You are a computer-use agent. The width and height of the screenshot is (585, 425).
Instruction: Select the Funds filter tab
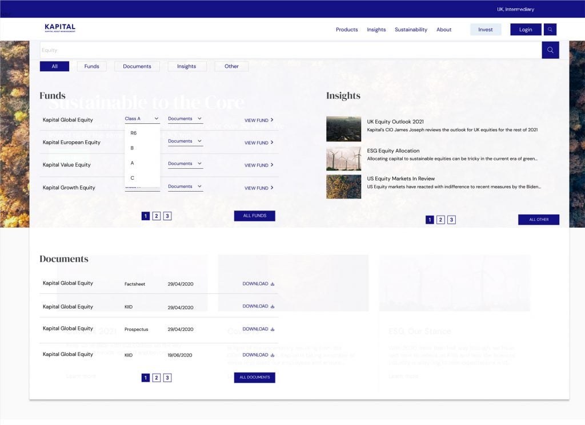pyautogui.click(x=92, y=66)
